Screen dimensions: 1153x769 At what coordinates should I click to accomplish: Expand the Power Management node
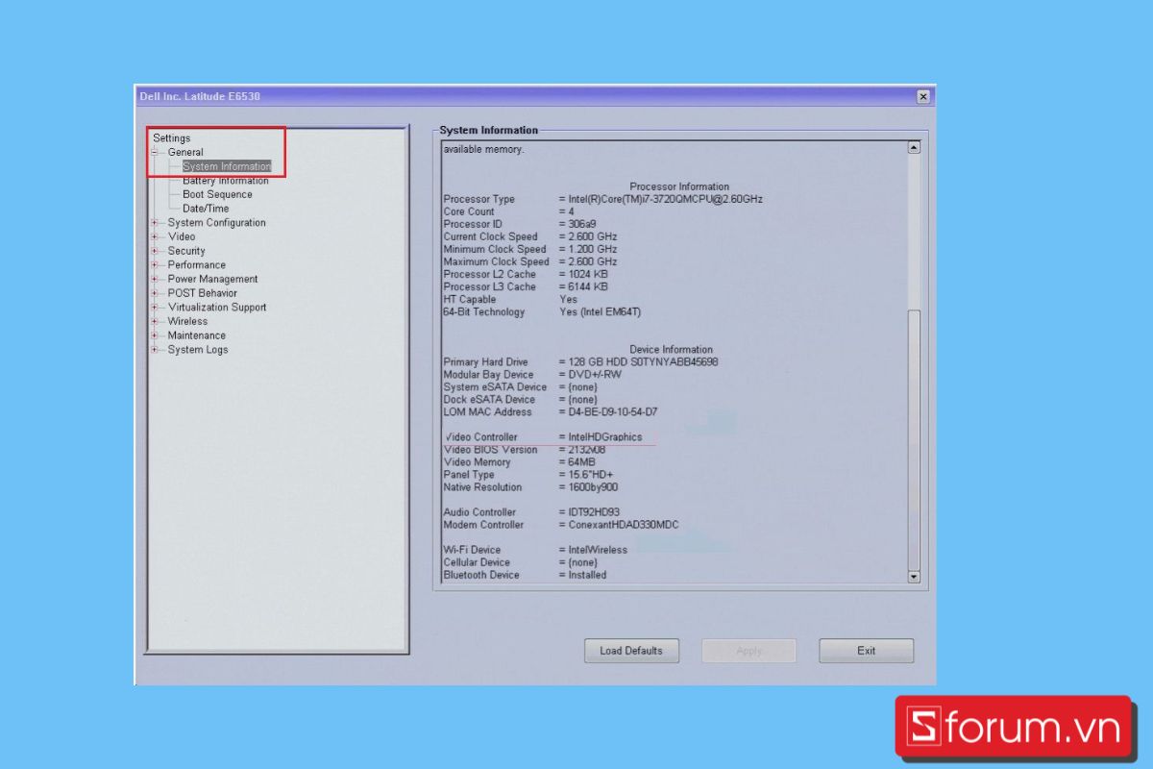pos(154,279)
